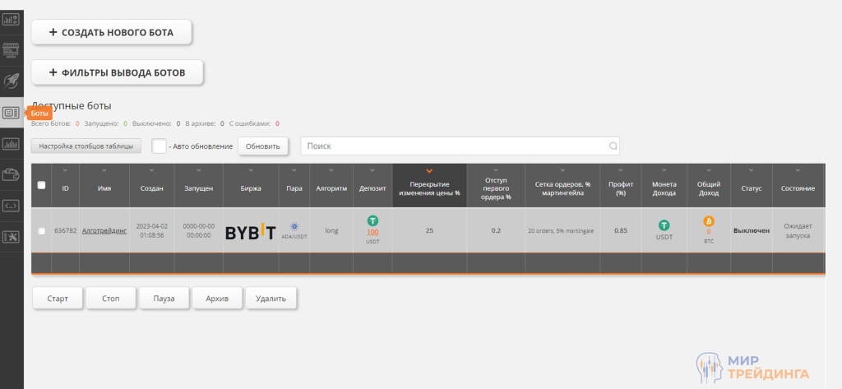Click the deposit amount 100 link
The height and width of the screenshot is (389, 842).
pyautogui.click(x=372, y=232)
